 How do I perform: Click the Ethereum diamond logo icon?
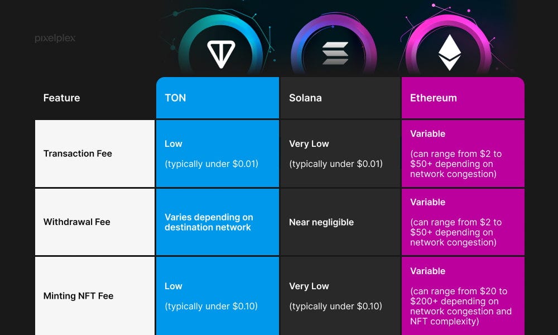point(449,52)
